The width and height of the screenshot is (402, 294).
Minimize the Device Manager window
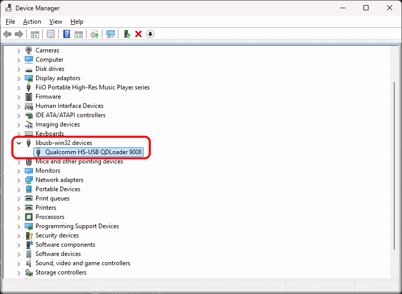[343, 8]
